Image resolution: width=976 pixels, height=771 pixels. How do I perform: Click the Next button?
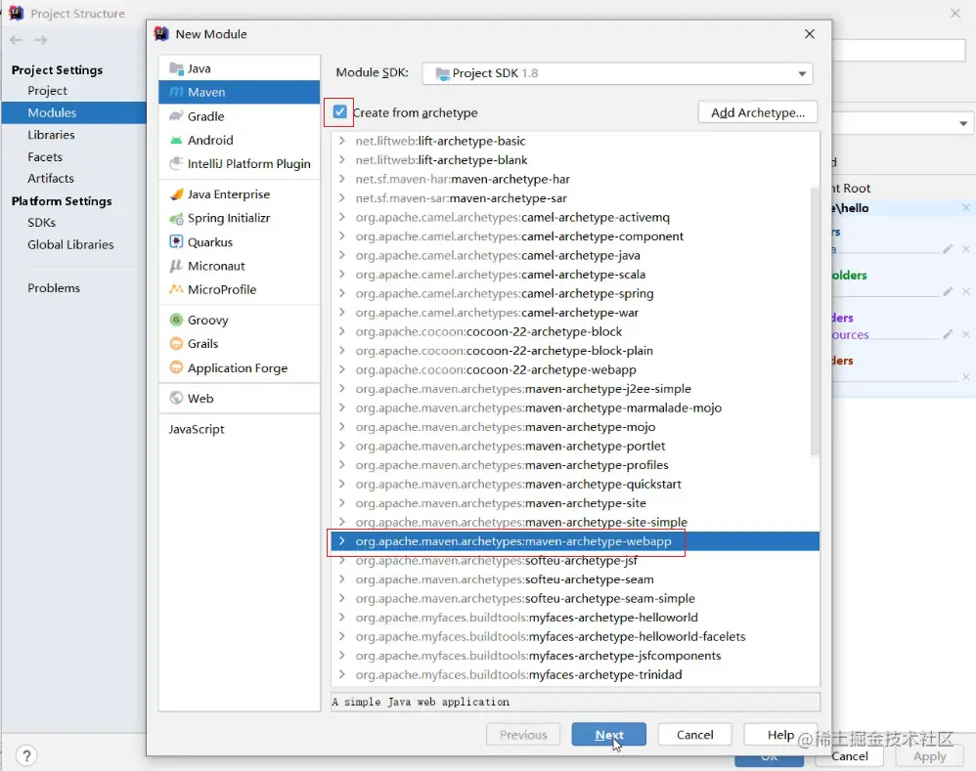(x=608, y=735)
